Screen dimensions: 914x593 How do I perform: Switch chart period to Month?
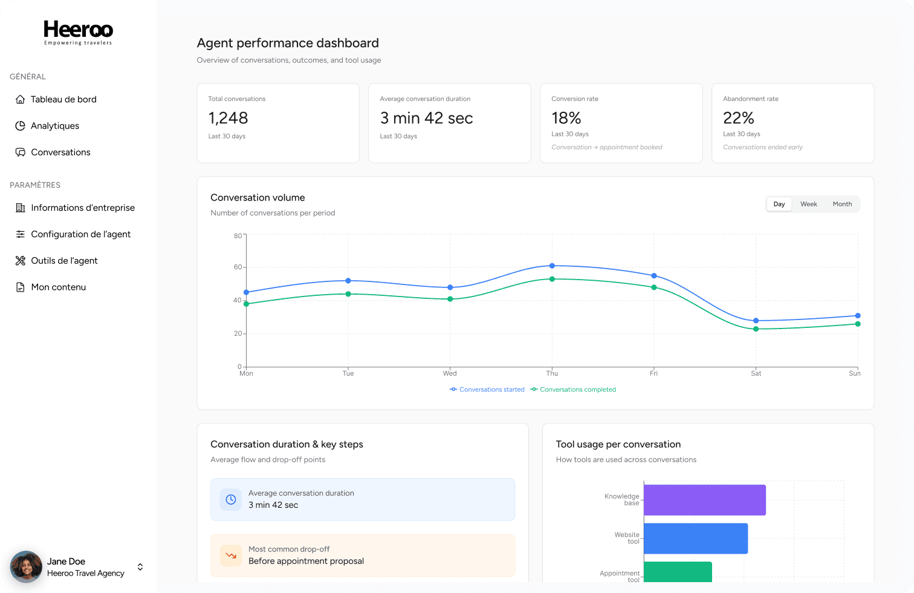coord(842,204)
